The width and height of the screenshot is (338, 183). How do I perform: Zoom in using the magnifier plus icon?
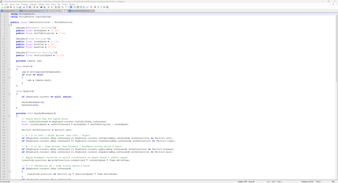click(x=49, y=7)
